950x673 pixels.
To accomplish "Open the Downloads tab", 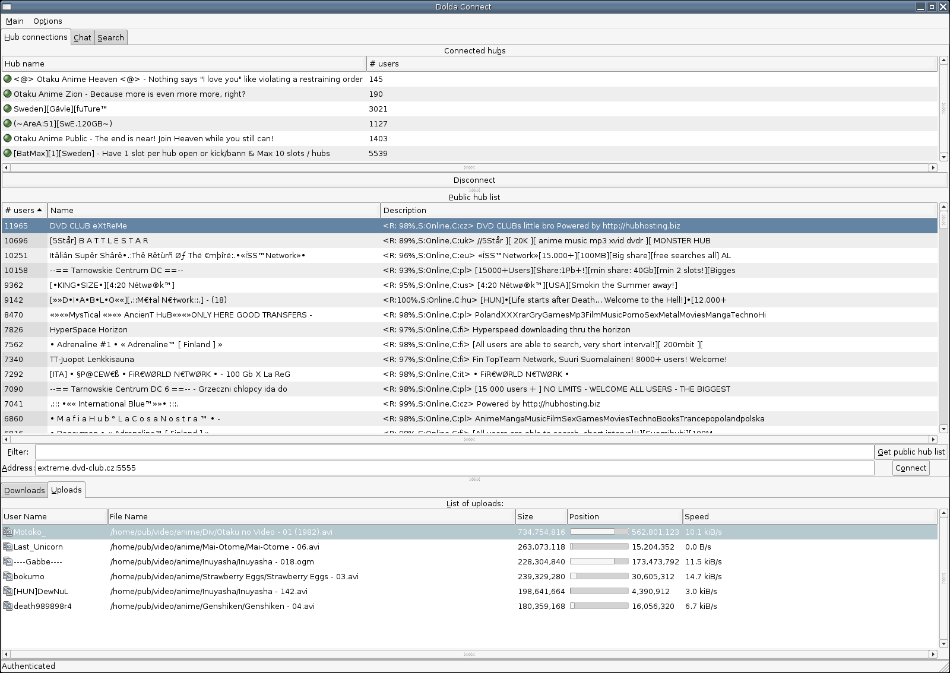I will pos(24,490).
